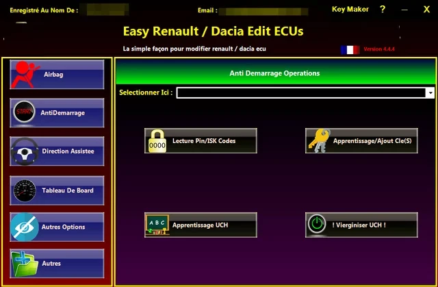Click the green folder plus icon
This screenshot has height=287, width=438.
click(x=25, y=264)
